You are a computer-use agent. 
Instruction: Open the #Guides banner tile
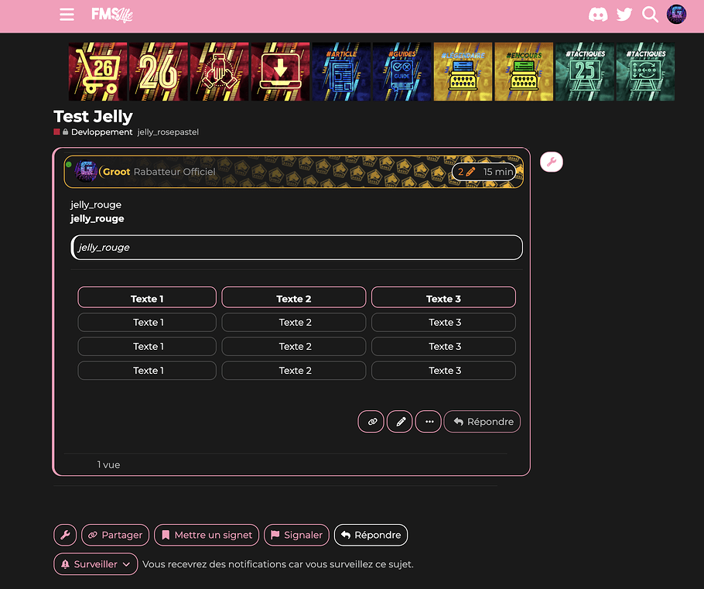(x=402, y=72)
